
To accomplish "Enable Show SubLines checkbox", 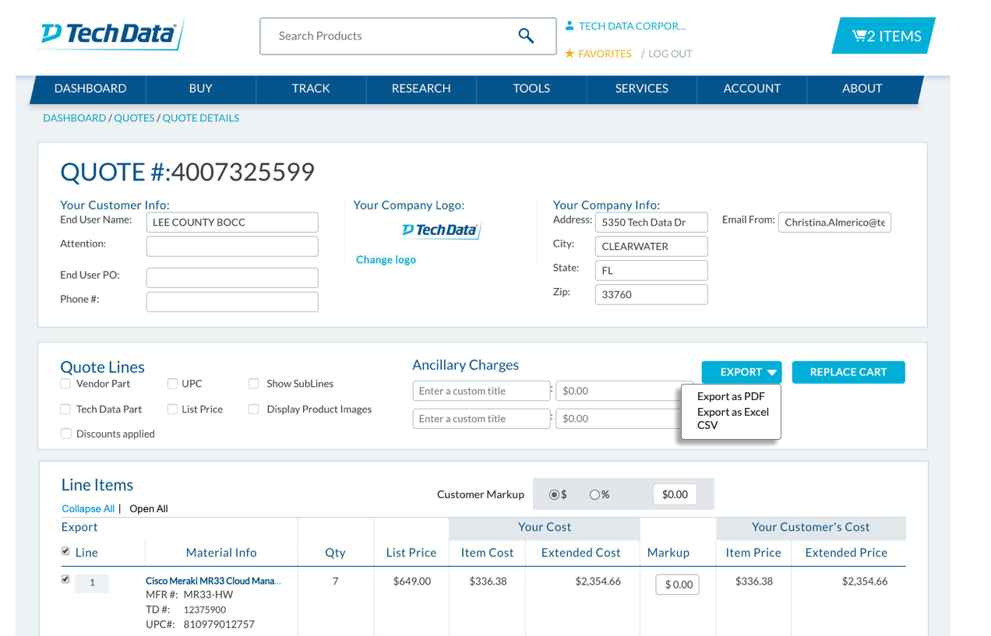I will click(253, 384).
